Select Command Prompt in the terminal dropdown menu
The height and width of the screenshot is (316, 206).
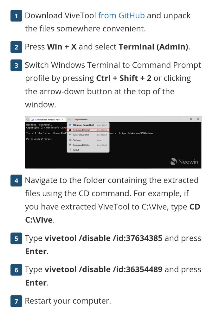[88, 130]
